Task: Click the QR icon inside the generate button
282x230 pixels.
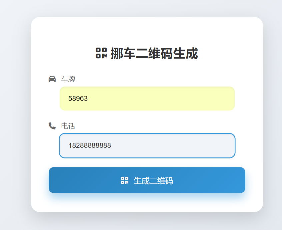Action: [x=124, y=180]
